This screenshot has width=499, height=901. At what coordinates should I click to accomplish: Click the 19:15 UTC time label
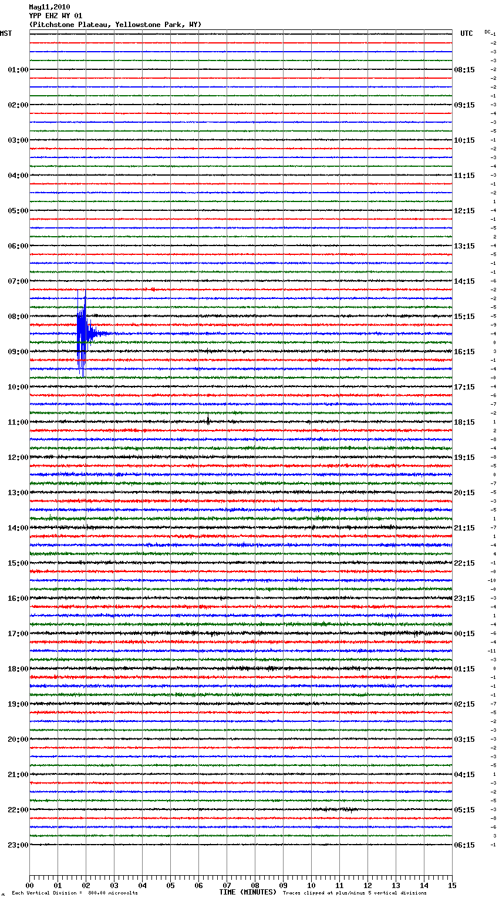pyautogui.click(x=464, y=458)
